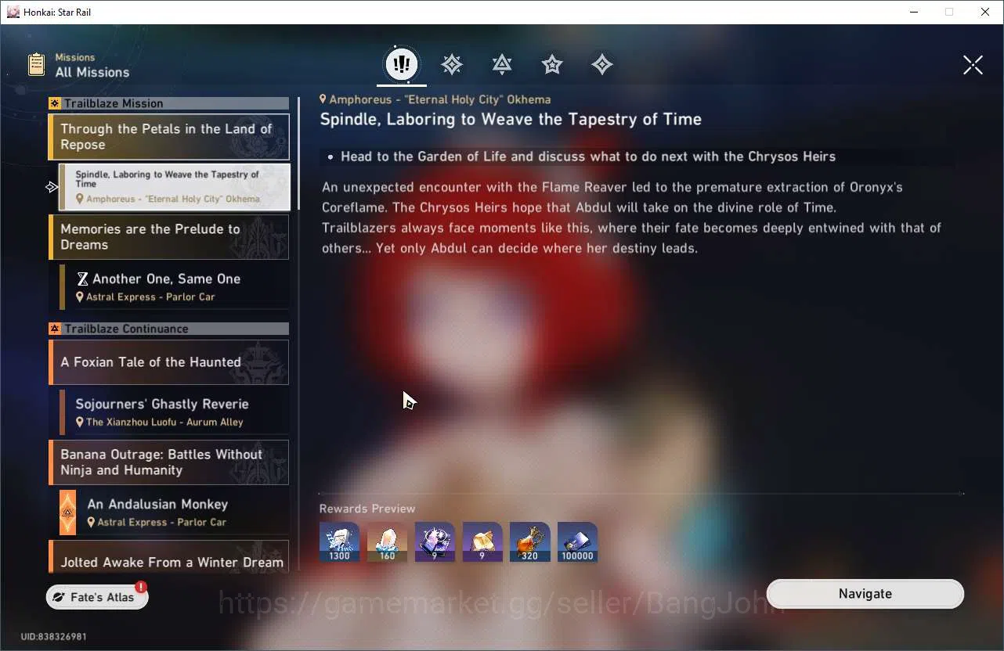This screenshot has height=651, width=1004.
Task: Click the Missions clipboard icon
Action: (36, 64)
